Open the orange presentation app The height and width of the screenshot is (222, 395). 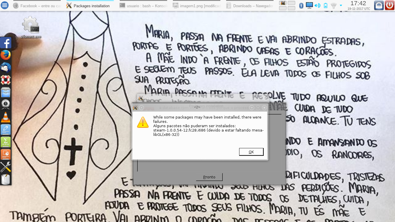(5, 154)
